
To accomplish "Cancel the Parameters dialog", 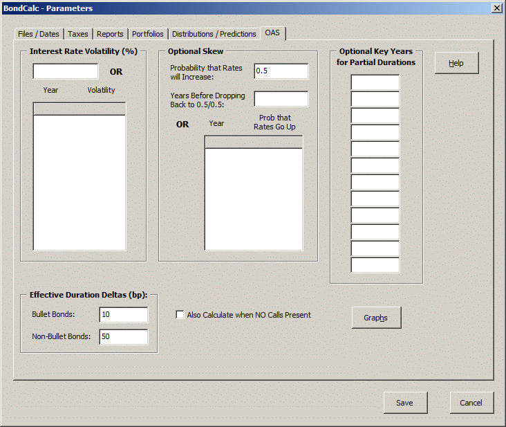I will tap(471, 403).
